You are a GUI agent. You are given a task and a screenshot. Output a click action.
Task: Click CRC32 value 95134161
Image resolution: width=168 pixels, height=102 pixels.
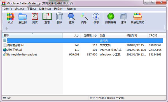(155, 55)
